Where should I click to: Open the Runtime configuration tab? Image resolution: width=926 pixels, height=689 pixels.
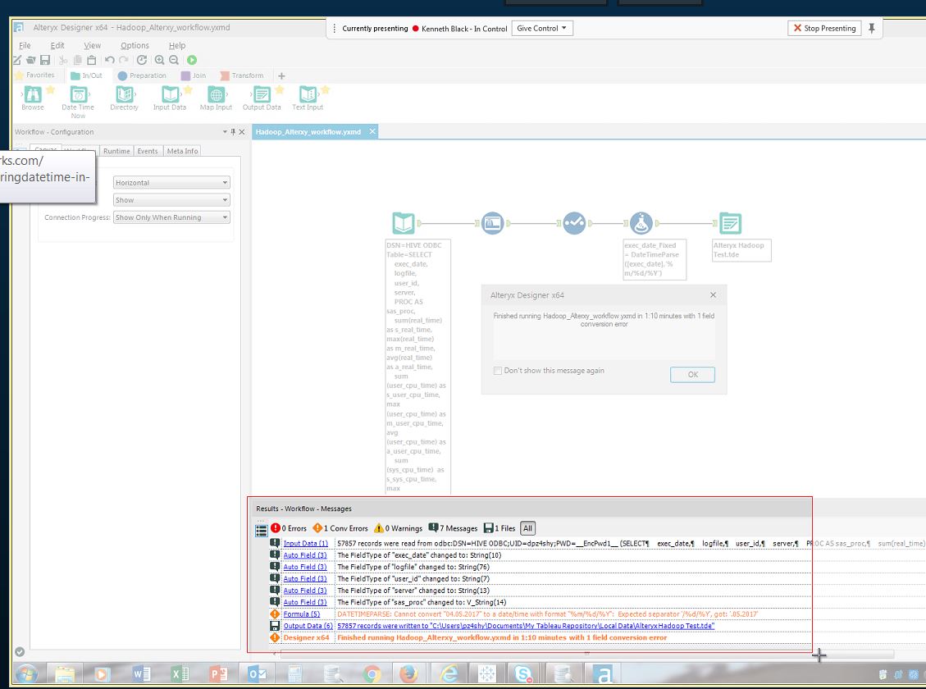click(x=116, y=151)
